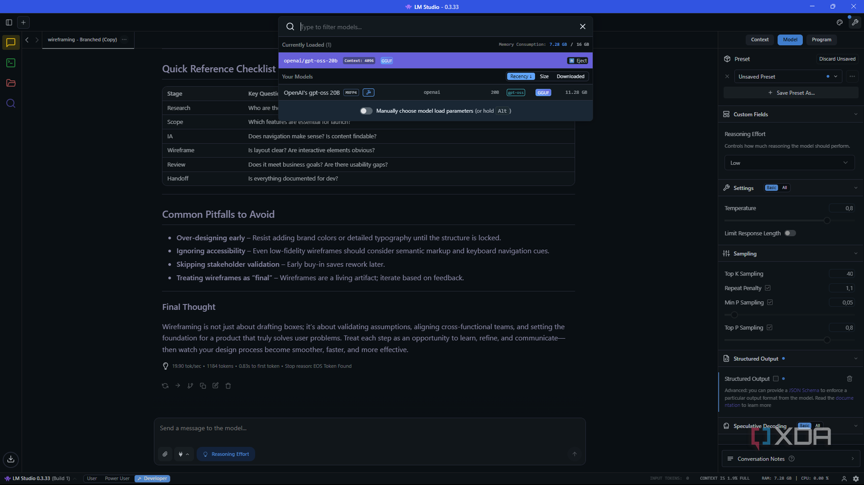Switch Settings section to All
864x485 pixels.
pyautogui.click(x=784, y=188)
